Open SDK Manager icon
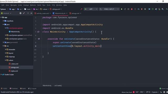The width and height of the screenshot is (168, 94). point(163,9)
